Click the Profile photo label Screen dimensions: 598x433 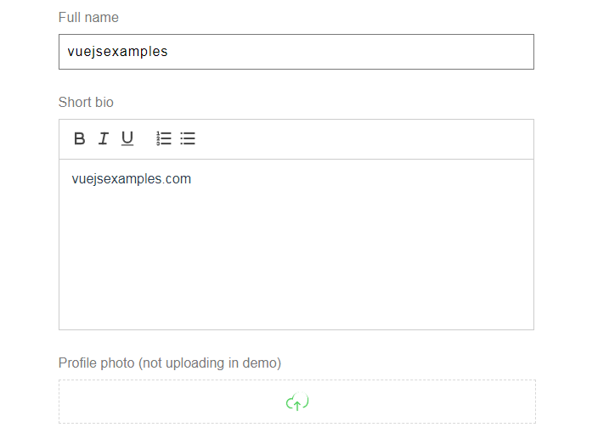[x=96, y=363]
